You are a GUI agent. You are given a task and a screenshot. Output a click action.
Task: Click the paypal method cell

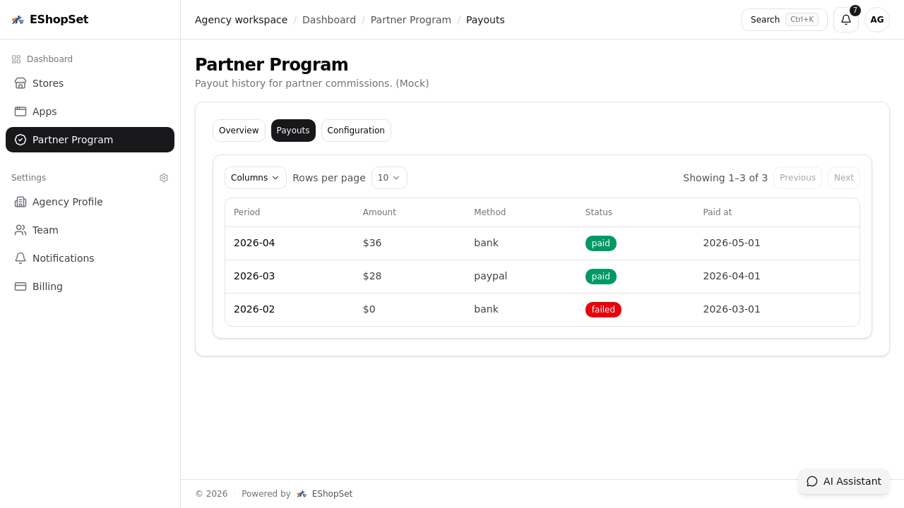pyautogui.click(x=491, y=276)
